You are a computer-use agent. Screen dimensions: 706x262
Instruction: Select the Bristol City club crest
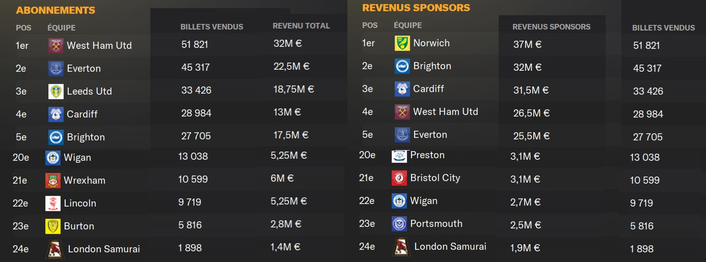(x=399, y=178)
